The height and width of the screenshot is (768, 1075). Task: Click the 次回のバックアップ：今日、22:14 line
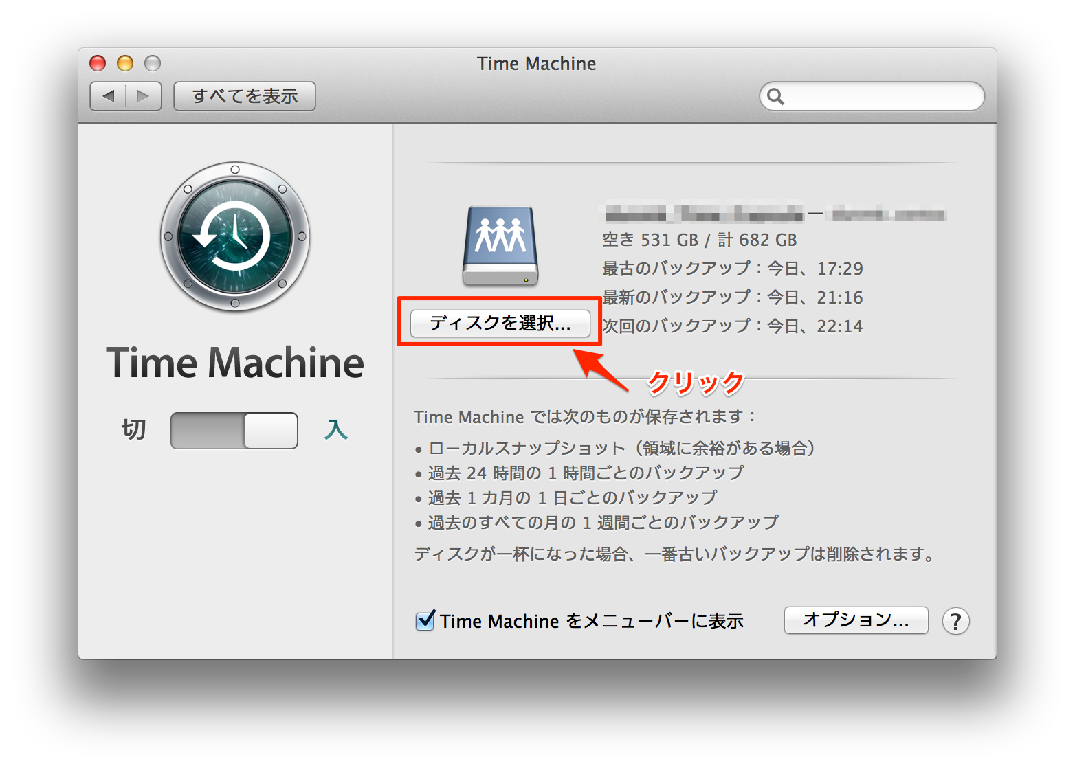(x=733, y=326)
